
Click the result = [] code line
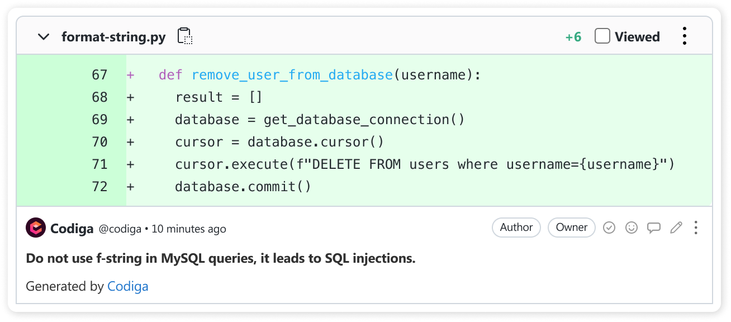tap(219, 97)
